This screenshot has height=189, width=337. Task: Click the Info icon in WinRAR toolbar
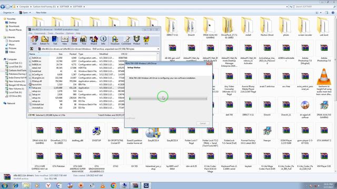[103, 40]
